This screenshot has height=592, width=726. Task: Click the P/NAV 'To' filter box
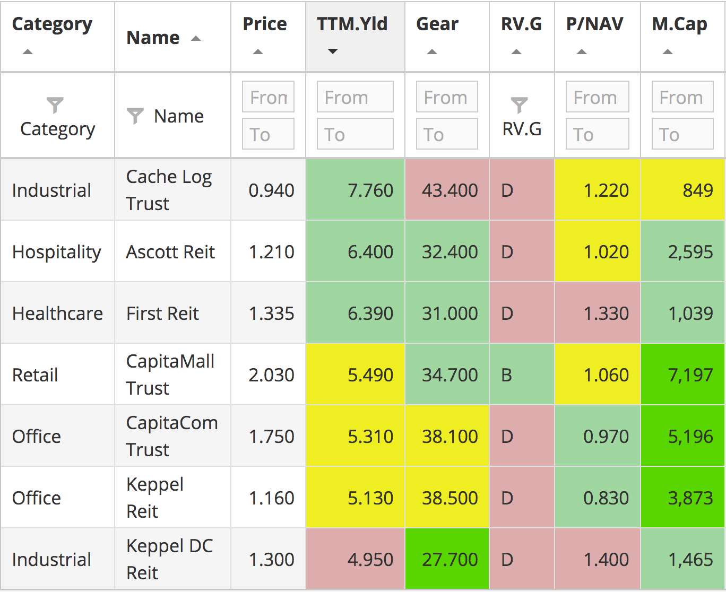[597, 134]
